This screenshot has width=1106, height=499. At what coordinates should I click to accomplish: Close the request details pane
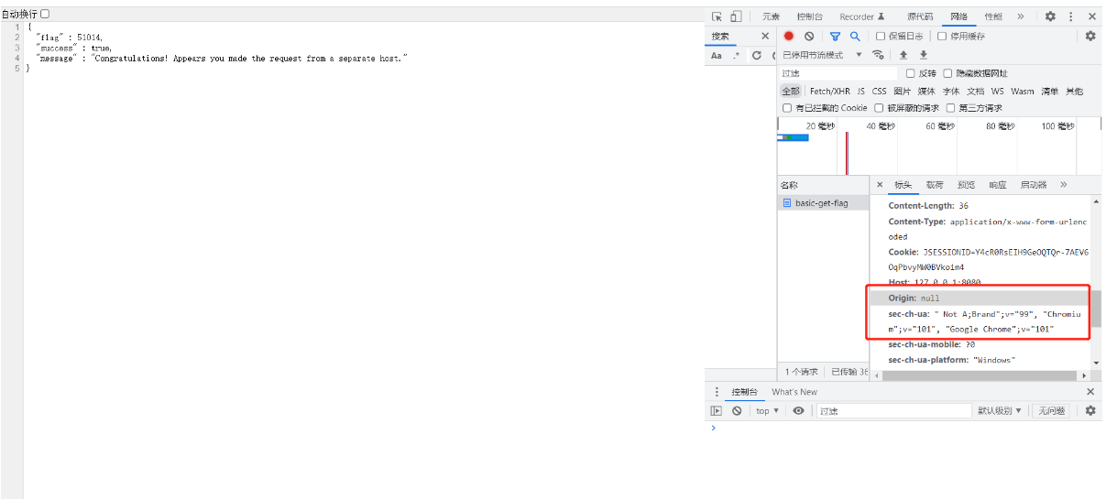coord(880,184)
